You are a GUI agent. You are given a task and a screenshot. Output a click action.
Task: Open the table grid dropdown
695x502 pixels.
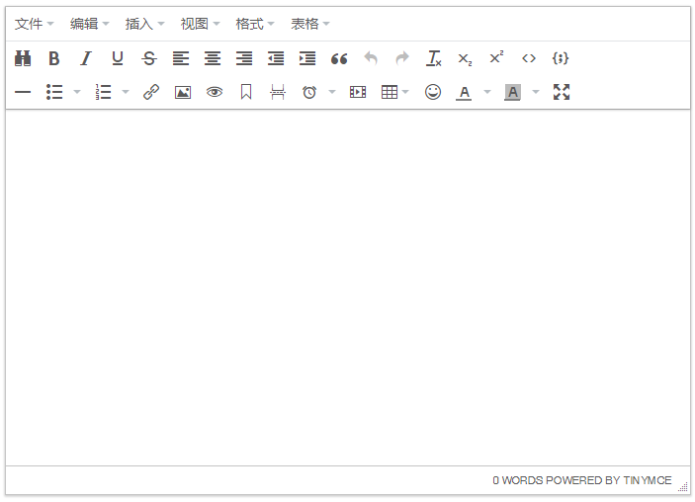click(394, 92)
